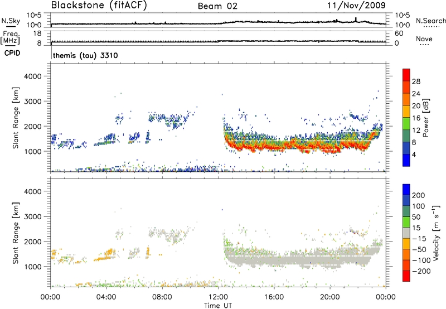Click the 'Blackstone (fitACF)' plot title
446x309 pixels.
(x=99, y=5)
